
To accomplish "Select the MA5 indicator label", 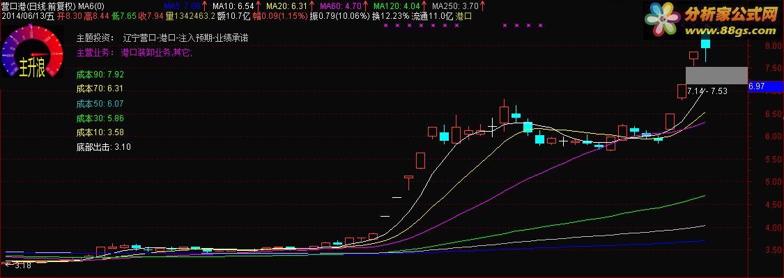I will 182,6.
